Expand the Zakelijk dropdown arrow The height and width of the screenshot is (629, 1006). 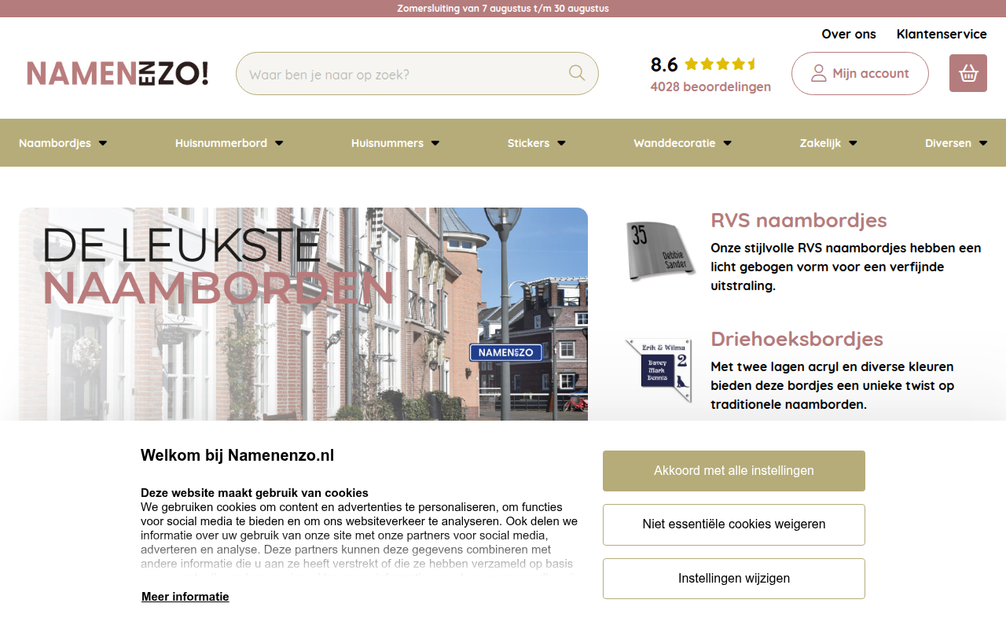point(853,143)
